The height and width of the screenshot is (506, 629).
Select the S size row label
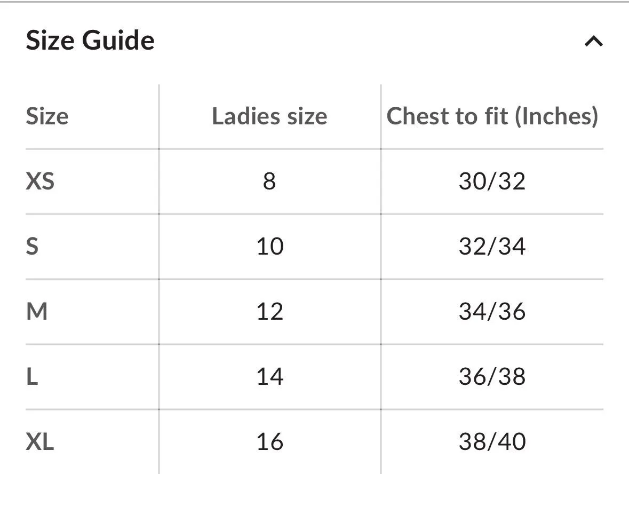[32, 247]
